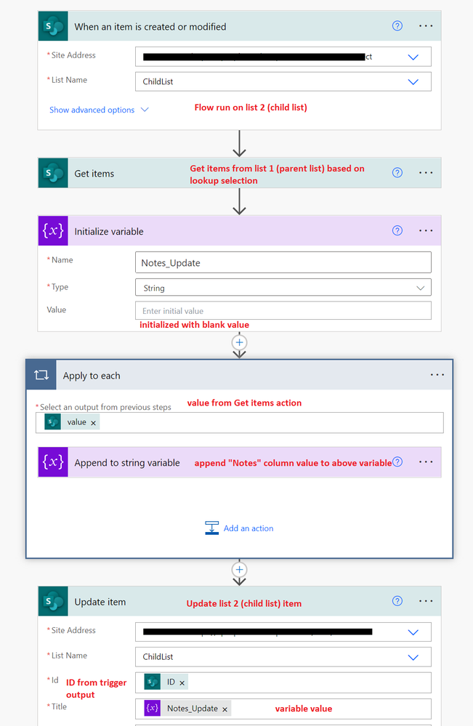The height and width of the screenshot is (726, 473).
Task: Open help for the trigger card
Action: (397, 26)
